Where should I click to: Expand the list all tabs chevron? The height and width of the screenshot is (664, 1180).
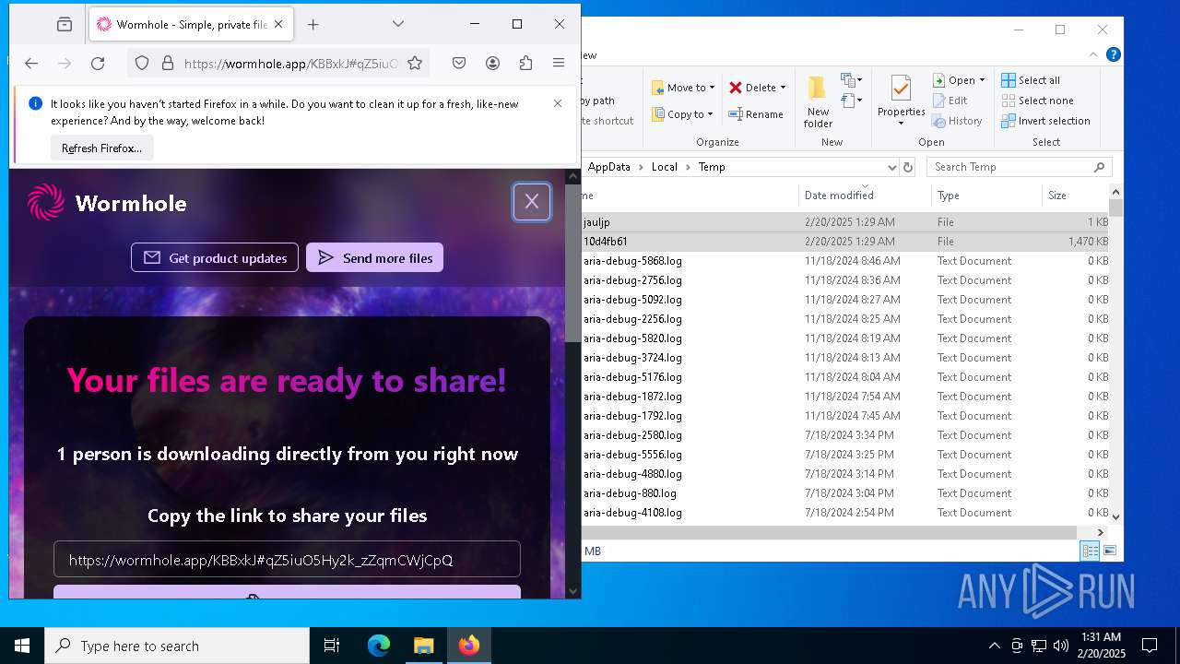[x=397, y=24]
